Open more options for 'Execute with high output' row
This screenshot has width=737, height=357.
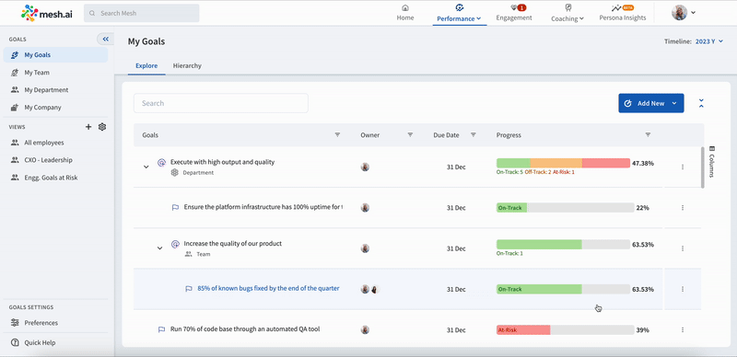(683, 167)
